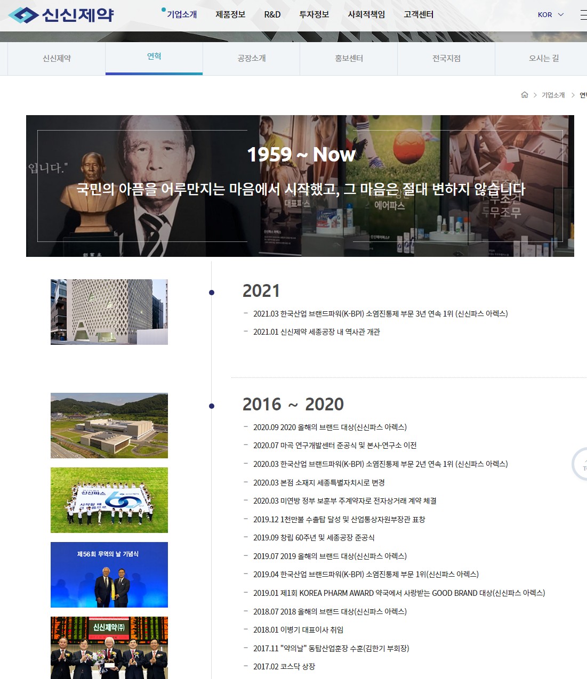Click the scroll-to-top button

point(580,465)
